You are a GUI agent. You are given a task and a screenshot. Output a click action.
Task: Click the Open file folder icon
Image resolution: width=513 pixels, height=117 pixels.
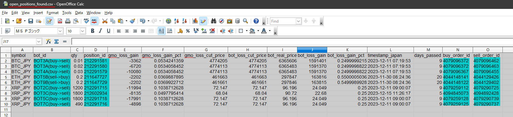click(x=19, y=21)
